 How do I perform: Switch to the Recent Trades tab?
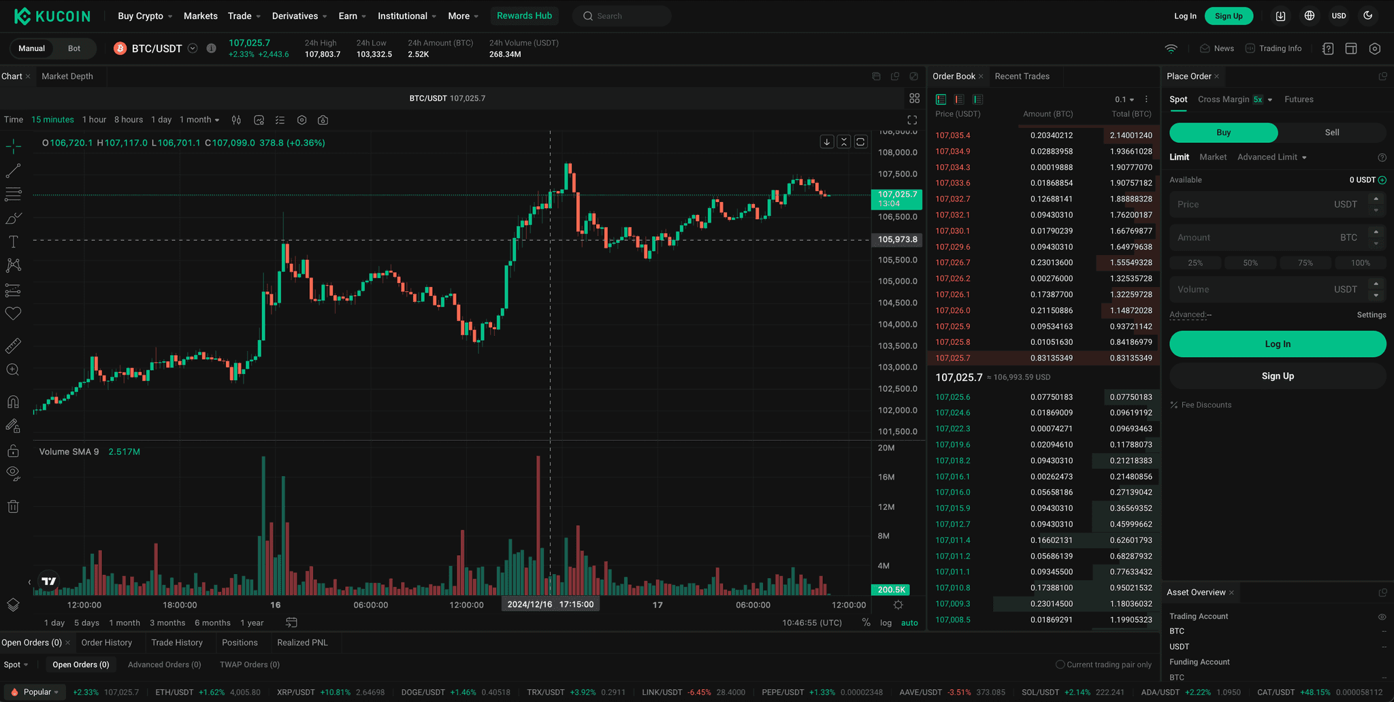[x=1022, y=76]
